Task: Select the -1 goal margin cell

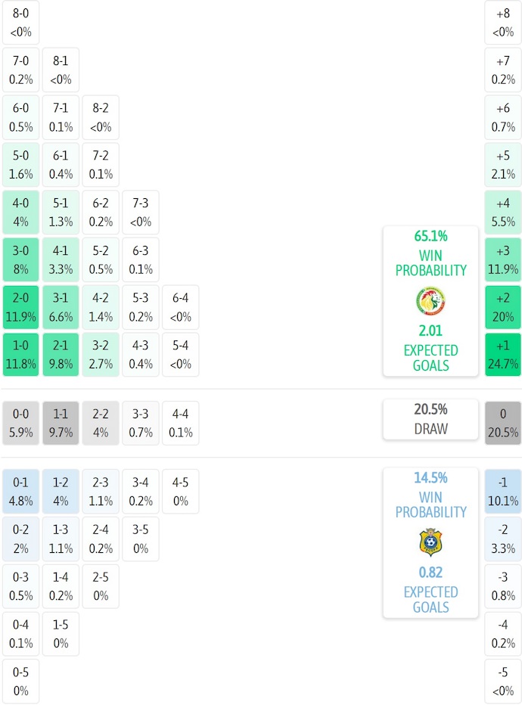Action: (x=503, y=491)
